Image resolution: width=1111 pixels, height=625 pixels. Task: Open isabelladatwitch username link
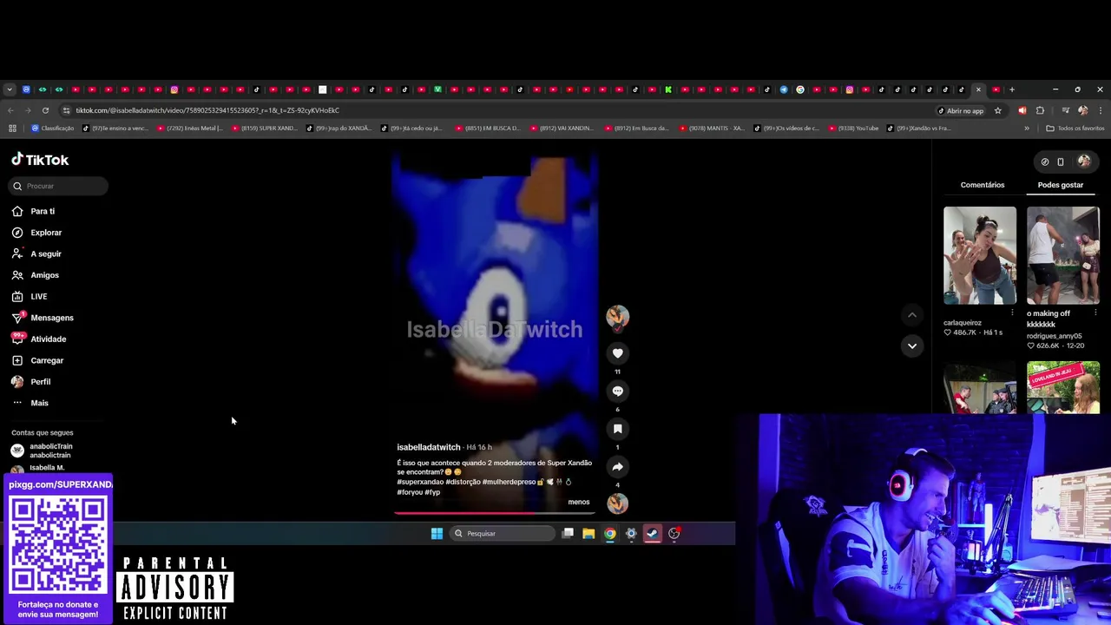(x=429, y=447)
